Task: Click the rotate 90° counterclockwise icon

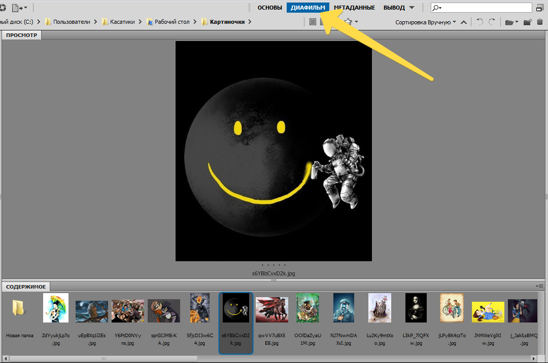Action: tap(479, 22)
